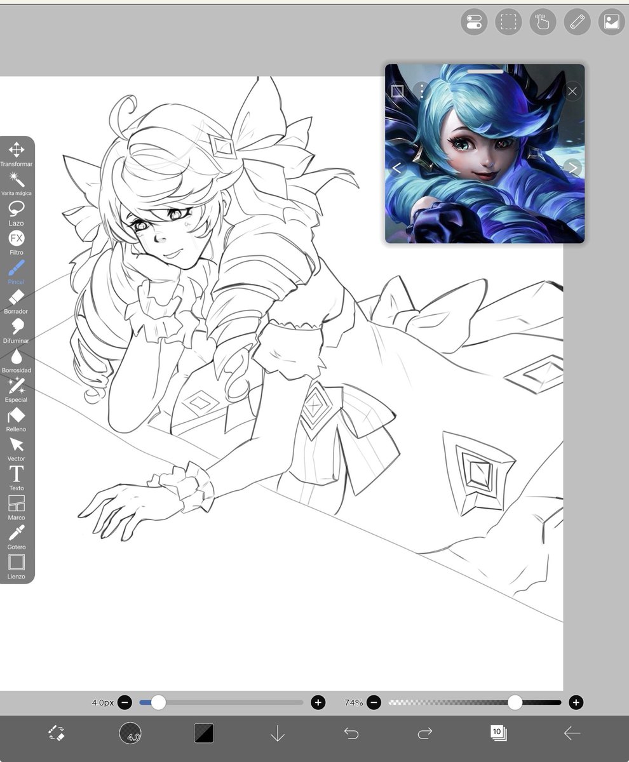Viewport: 629px width, 762px height.
Task: Select the Especial tool
Action: [x=17, y=390]
